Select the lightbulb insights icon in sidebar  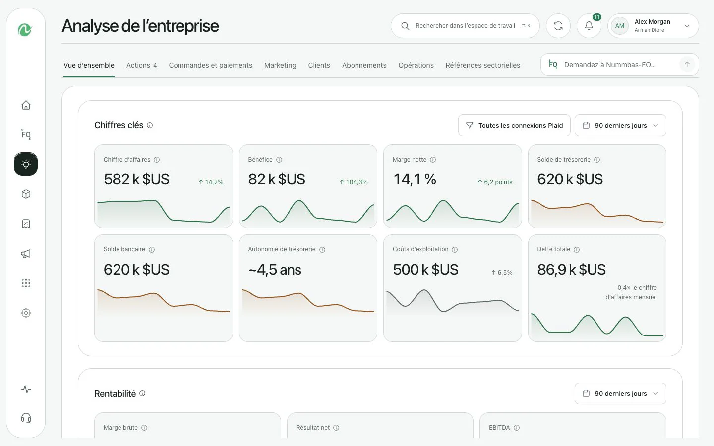[26, 164]
